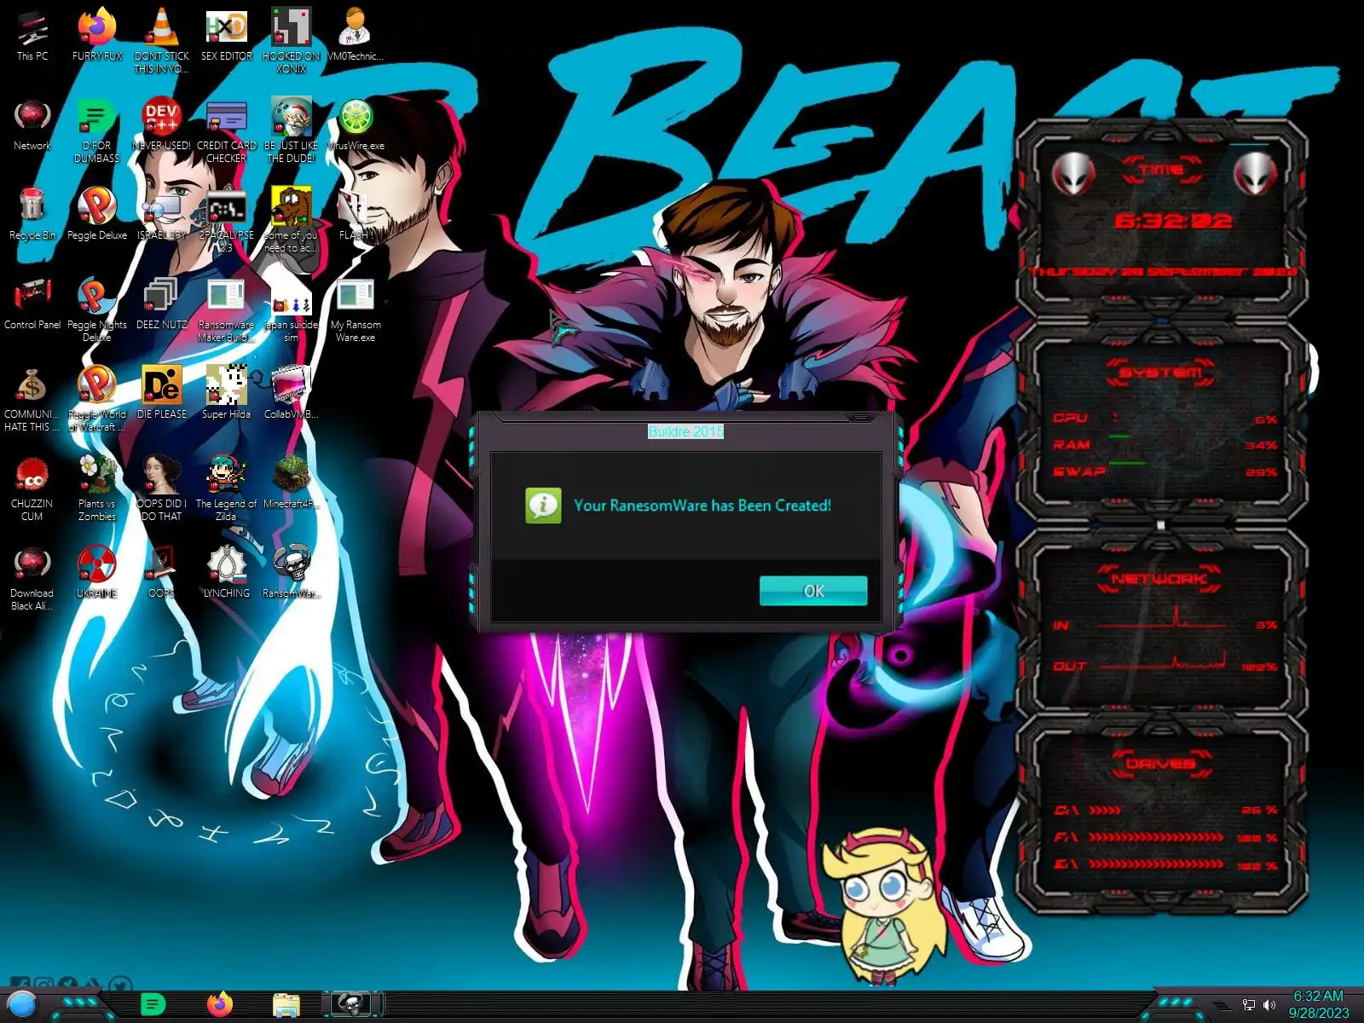
Task: Select the Minecraft4F grass block icon
Action: (292, 483)
